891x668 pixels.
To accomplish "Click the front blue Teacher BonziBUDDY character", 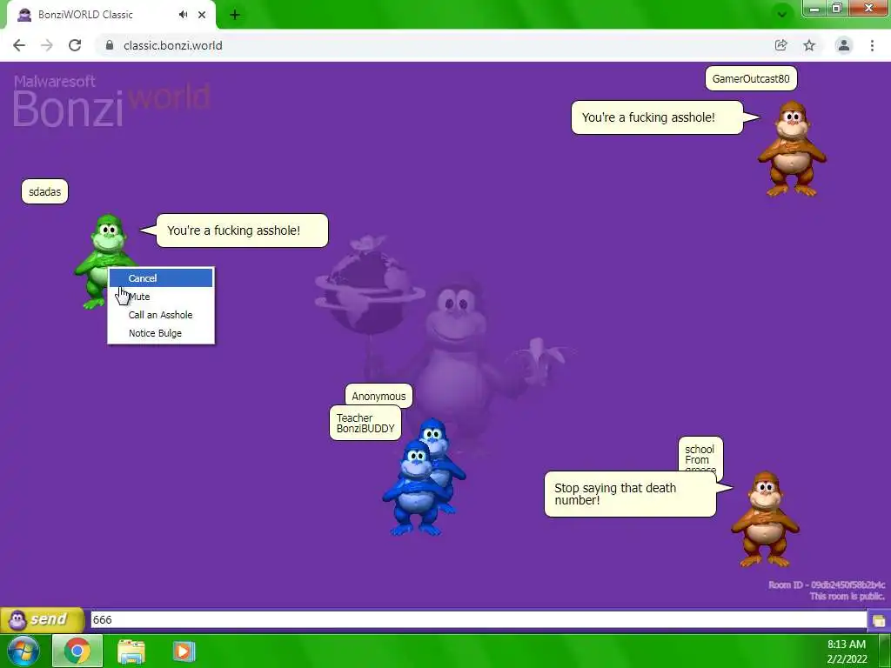I will click(x=414, y=487).
